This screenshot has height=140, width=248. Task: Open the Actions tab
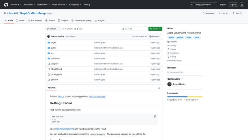50,21
